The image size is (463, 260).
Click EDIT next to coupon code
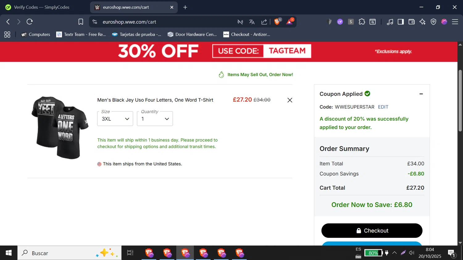(x=383, y=107)
